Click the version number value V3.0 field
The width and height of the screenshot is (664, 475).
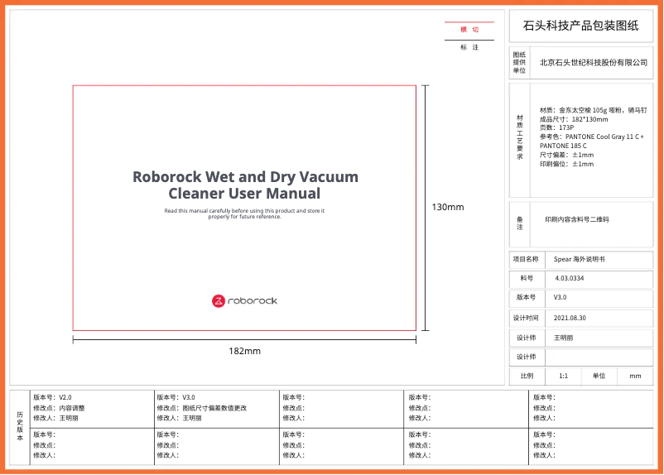tap(561, 297)
